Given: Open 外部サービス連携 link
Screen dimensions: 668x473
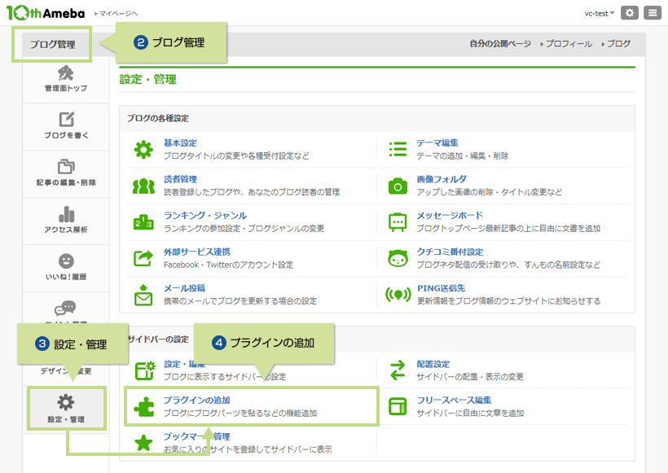Looking at the screenshot, I should click(x=197, y=252).
